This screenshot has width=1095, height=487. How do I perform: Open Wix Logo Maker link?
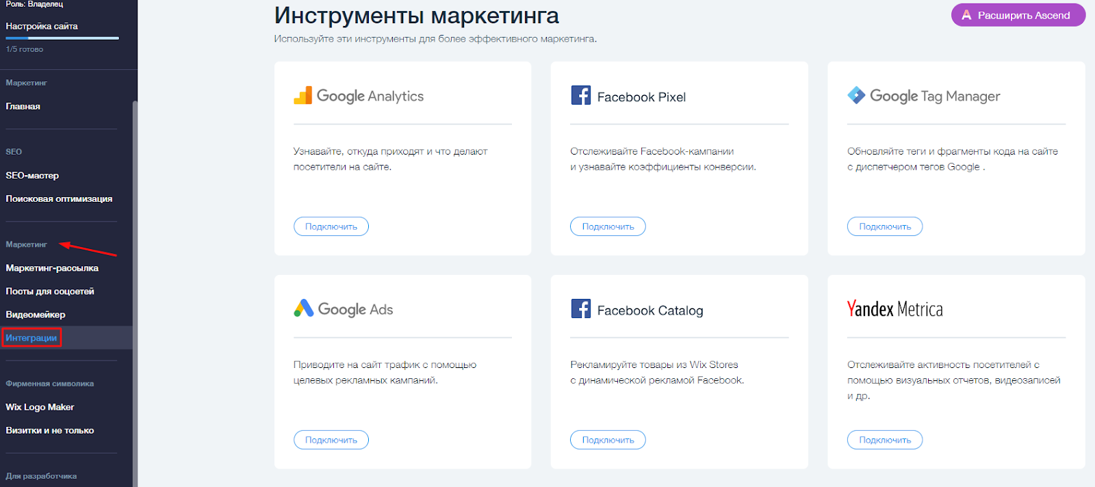tap(40, 407)
